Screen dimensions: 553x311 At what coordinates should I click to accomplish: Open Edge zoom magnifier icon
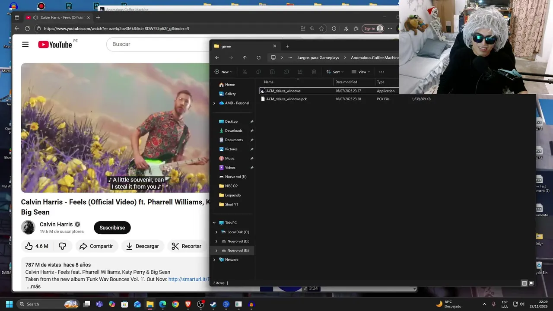pos(312,29)
